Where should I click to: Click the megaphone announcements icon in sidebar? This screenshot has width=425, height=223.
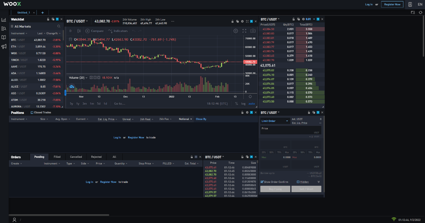(4, 46)
